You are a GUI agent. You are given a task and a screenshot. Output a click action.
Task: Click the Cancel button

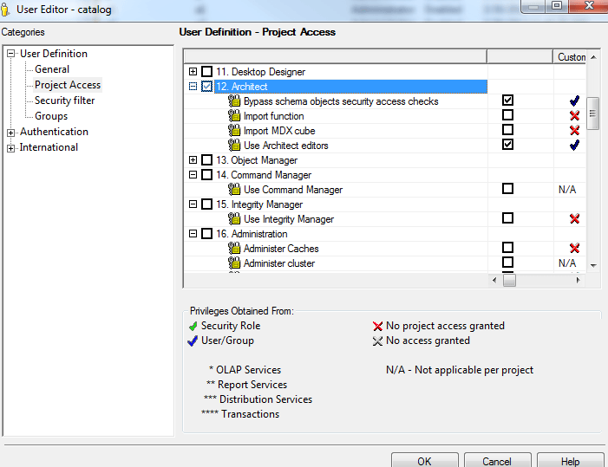pyautogui.click(x=497, y=461)
